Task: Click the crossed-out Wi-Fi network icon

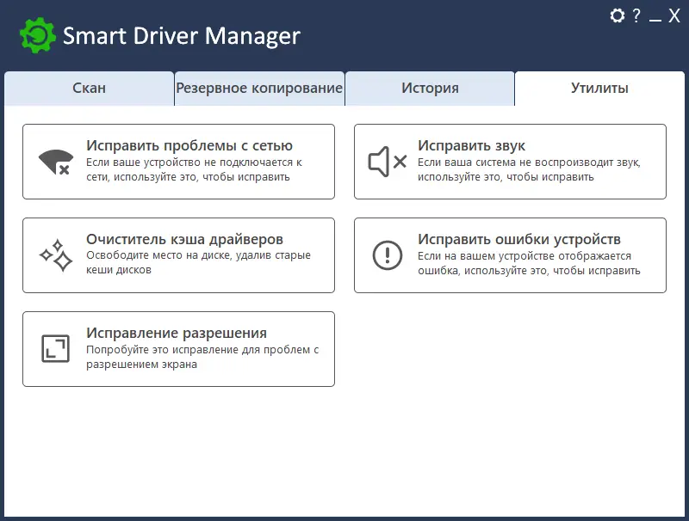Action: tap(53, 162)
